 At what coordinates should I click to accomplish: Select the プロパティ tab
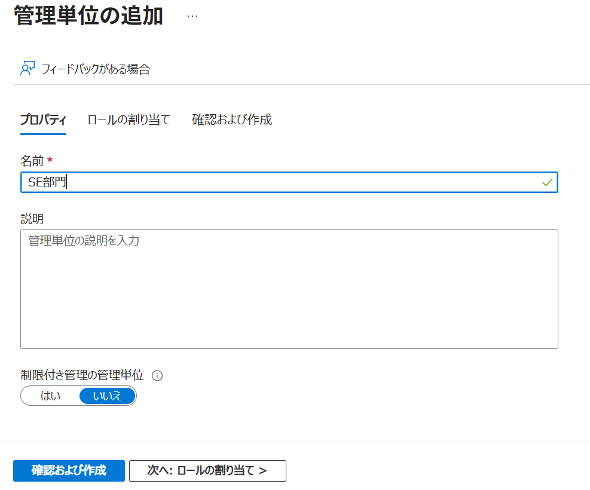click(43, 120)
